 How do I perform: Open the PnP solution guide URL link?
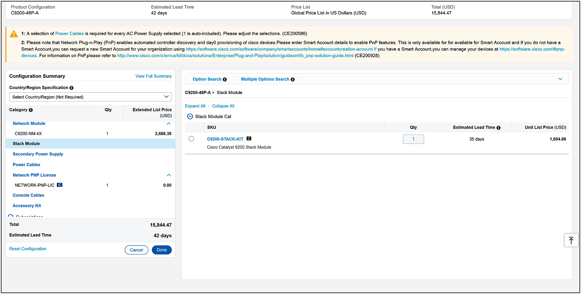(235, 56)
